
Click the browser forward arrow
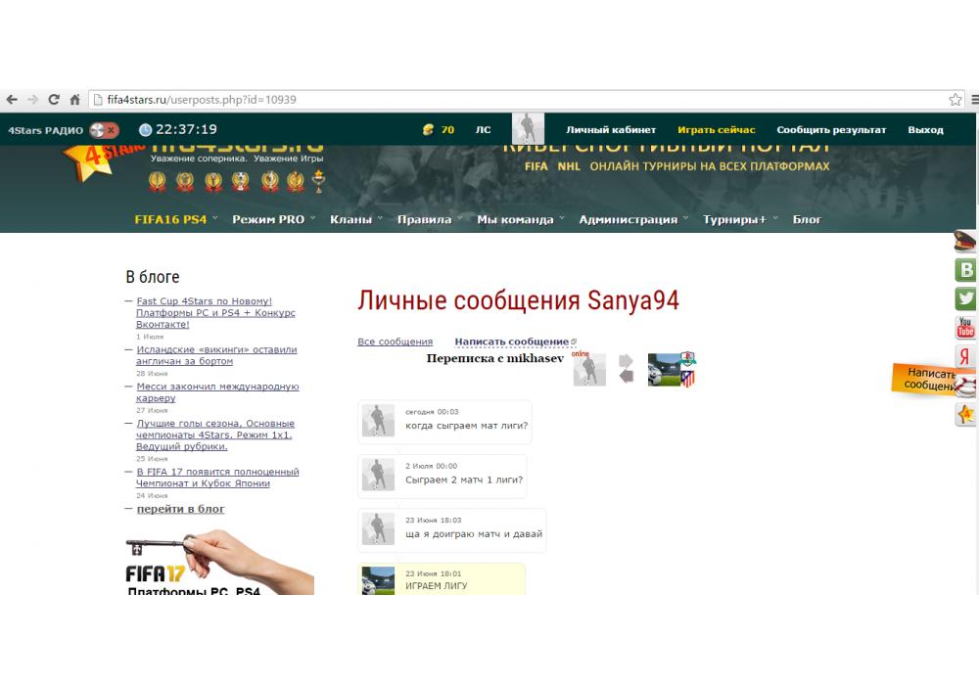click(x=32, y=99)
